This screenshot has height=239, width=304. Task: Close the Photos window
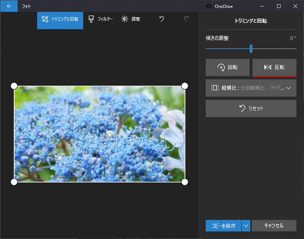(x=295, y=6)
